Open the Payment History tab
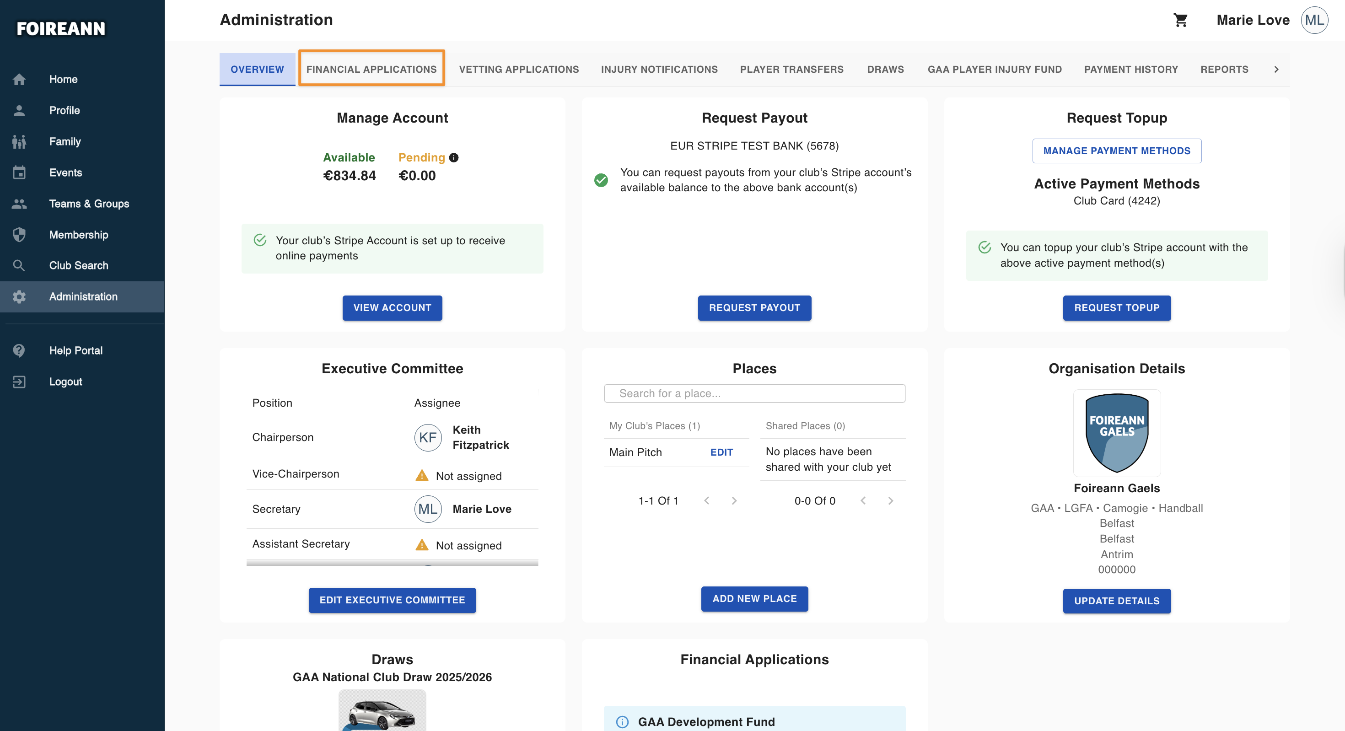 [1131, 70]
